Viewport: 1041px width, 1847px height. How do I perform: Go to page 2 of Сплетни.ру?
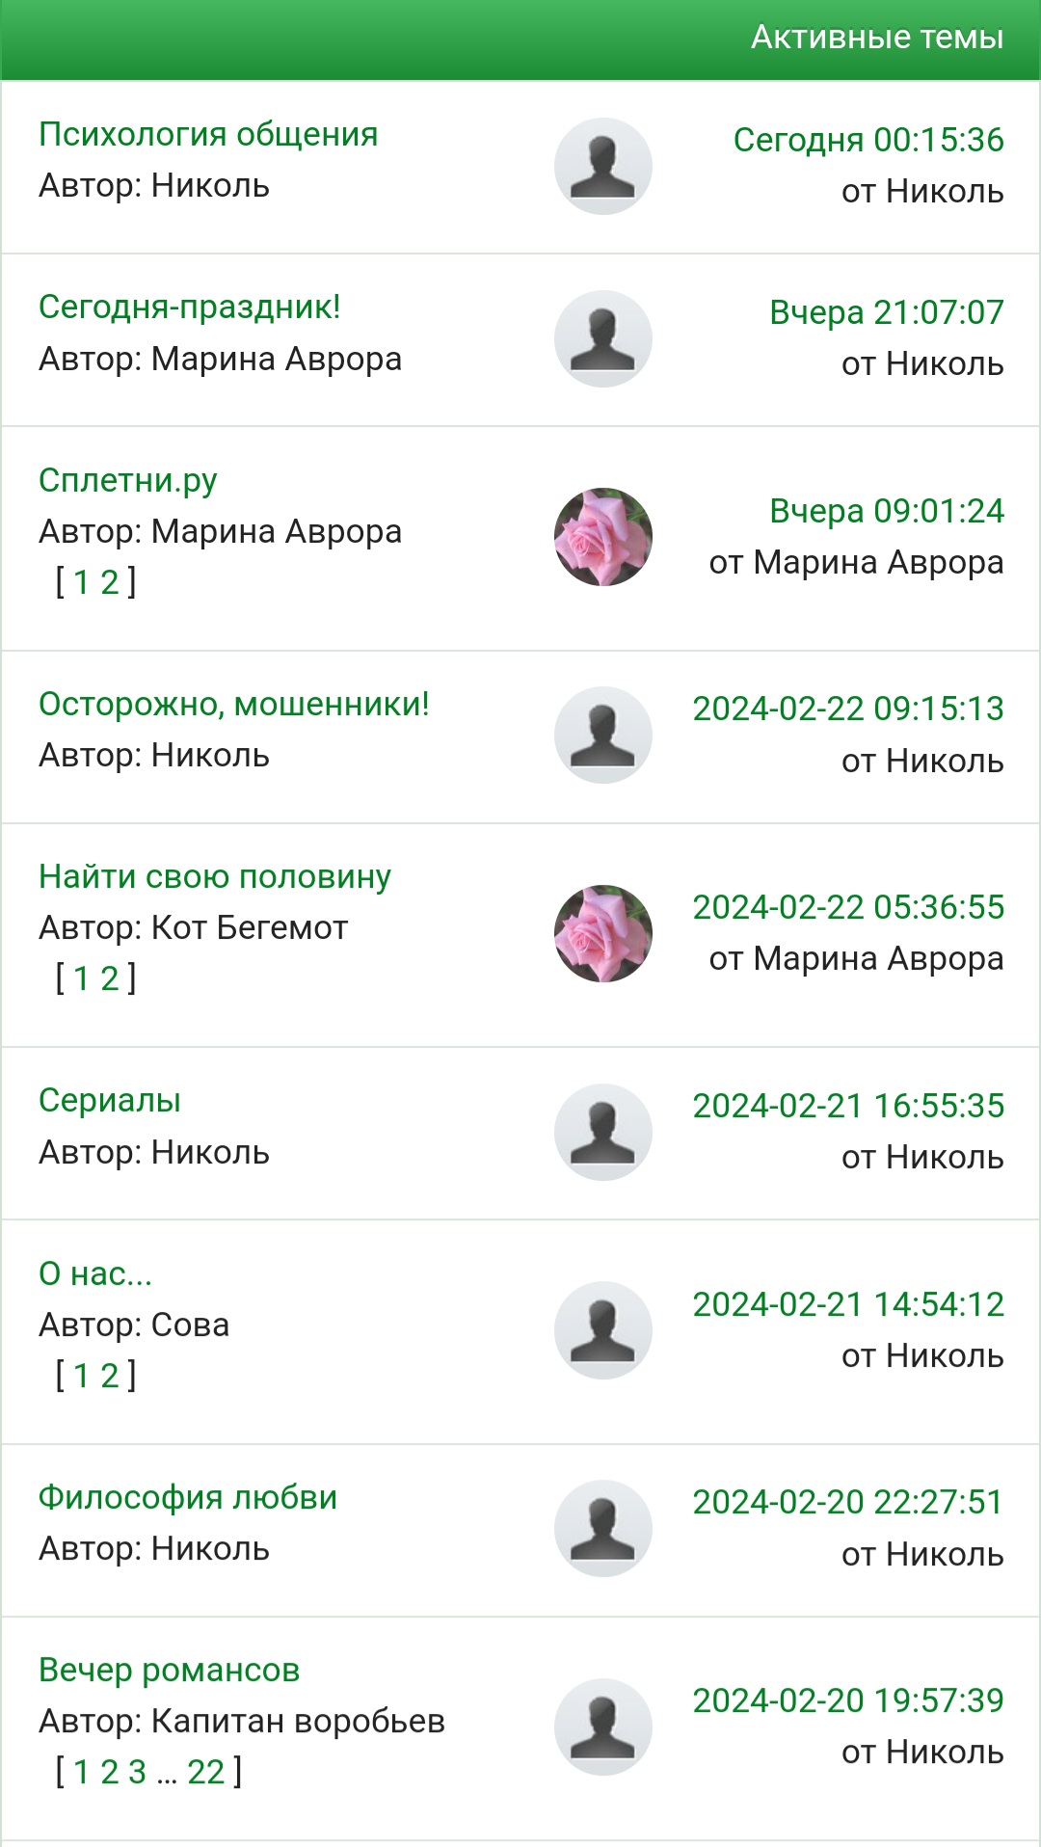pyautogui.click(x=110, y=582)
